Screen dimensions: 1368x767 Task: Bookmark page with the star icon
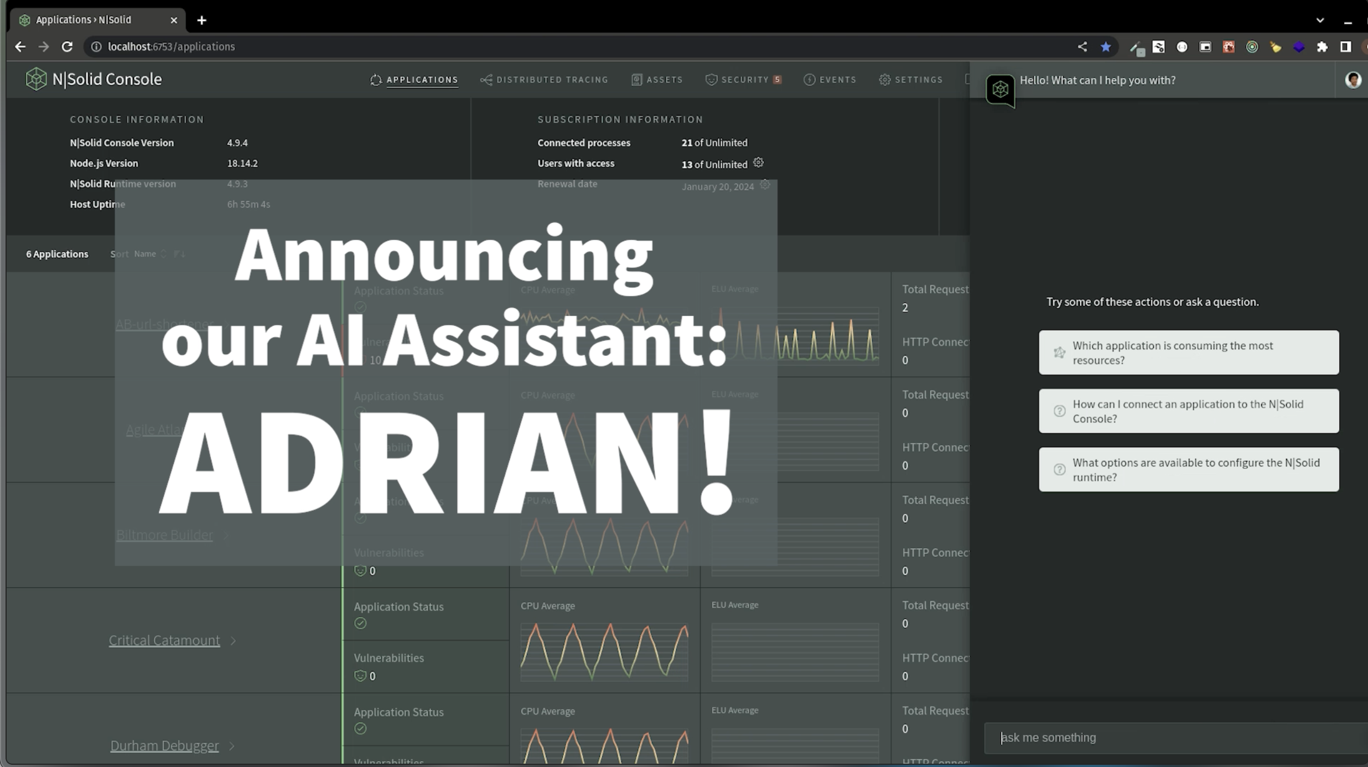(x=1106, y=47)
